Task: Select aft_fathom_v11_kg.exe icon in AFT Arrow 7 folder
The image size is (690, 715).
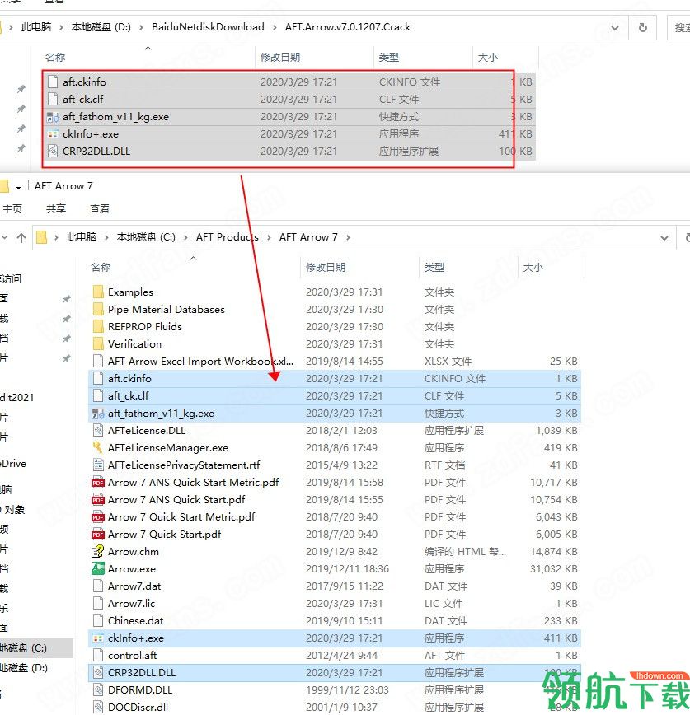Action: click(98, 414)
